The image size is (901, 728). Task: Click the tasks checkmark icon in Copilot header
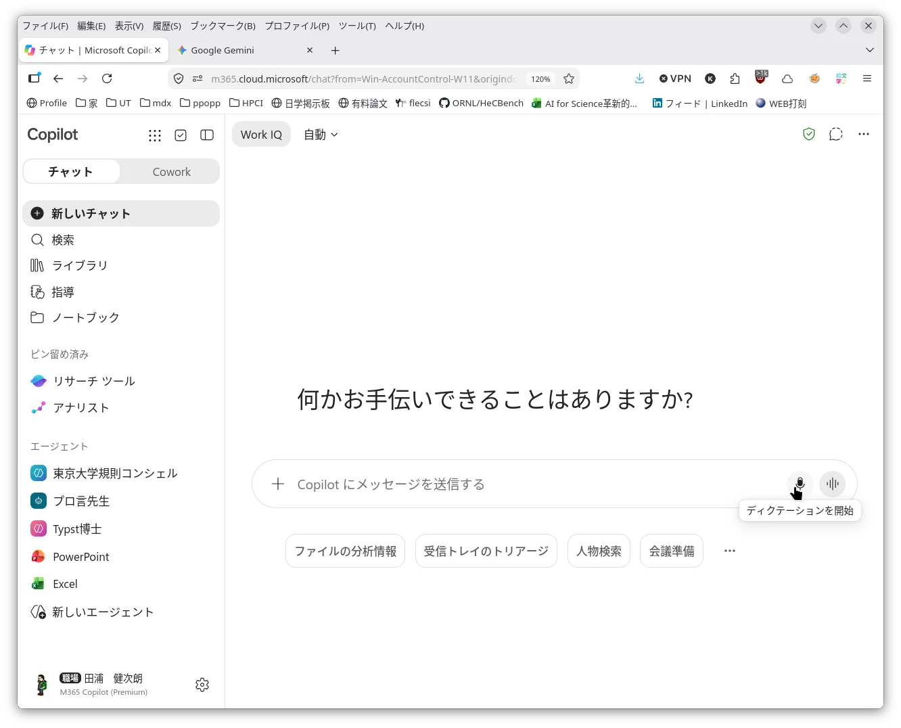coord(181,135)
